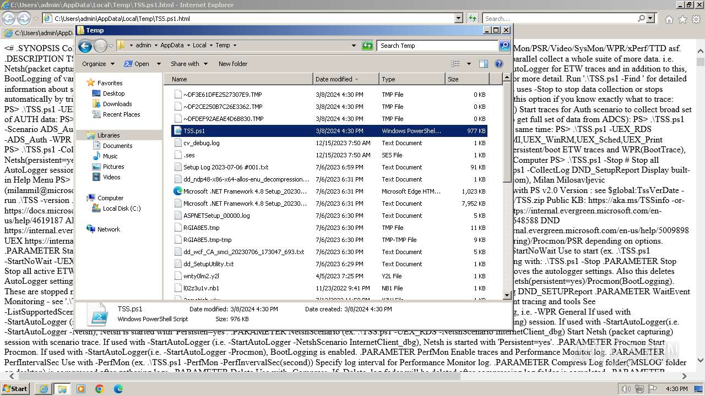Sort by Name column header

click(x=238, y=79)
